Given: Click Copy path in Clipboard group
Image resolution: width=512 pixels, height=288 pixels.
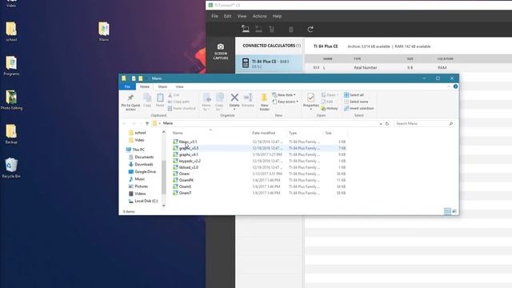Looking at the screenshot, I should point(178,102).
